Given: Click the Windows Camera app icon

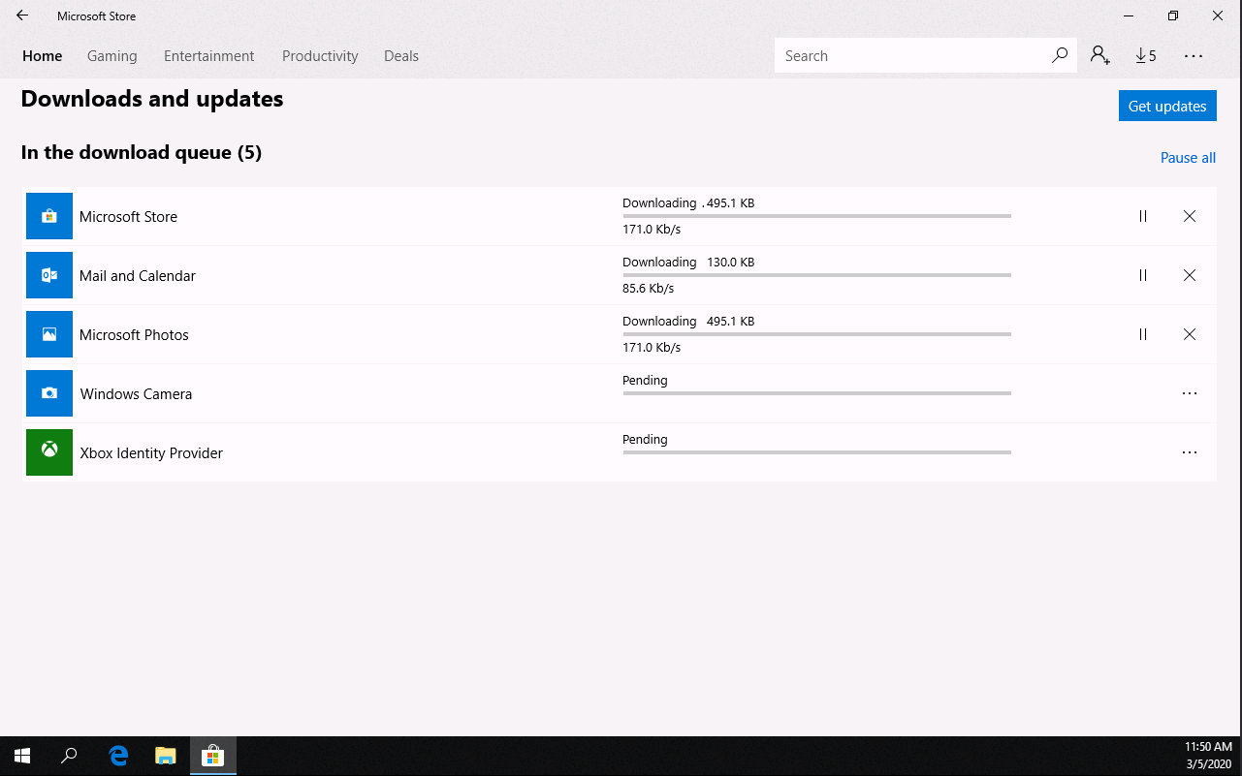Looking at the screenshot, I should [x=48, y=393].
